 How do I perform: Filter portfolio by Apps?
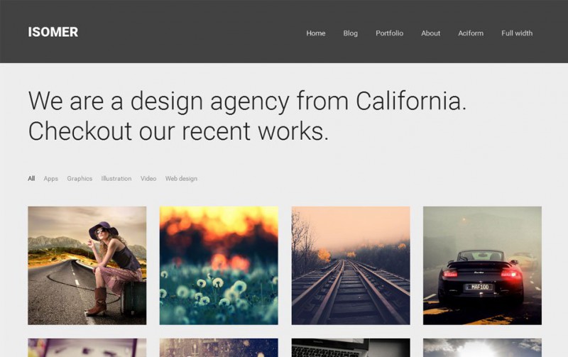(50, 179)
